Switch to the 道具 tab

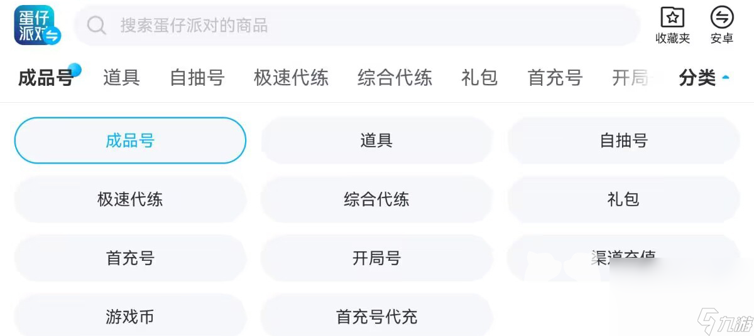click(x=121, y=78)
